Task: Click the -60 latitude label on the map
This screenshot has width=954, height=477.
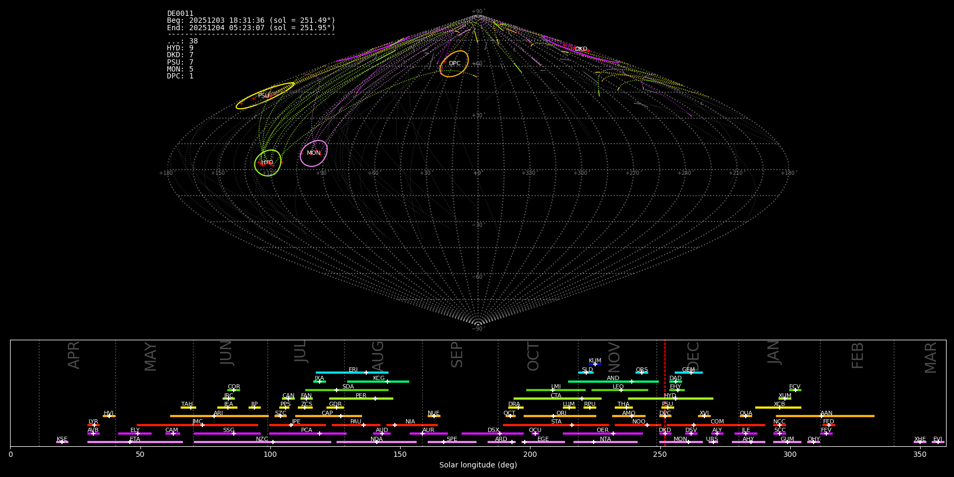Action: [x=478, y=277]
